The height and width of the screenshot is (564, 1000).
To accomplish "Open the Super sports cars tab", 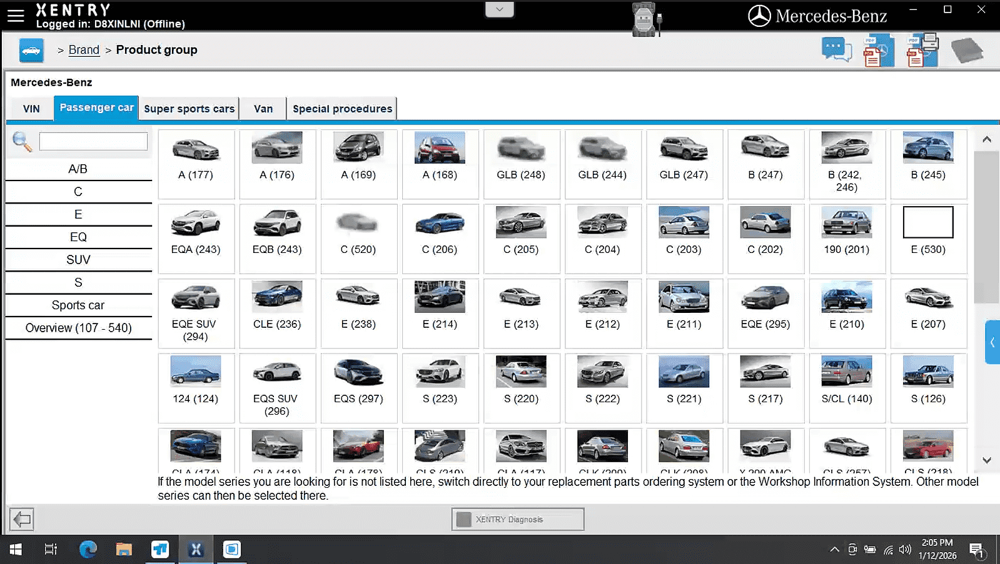I will (x=189, y=109).
